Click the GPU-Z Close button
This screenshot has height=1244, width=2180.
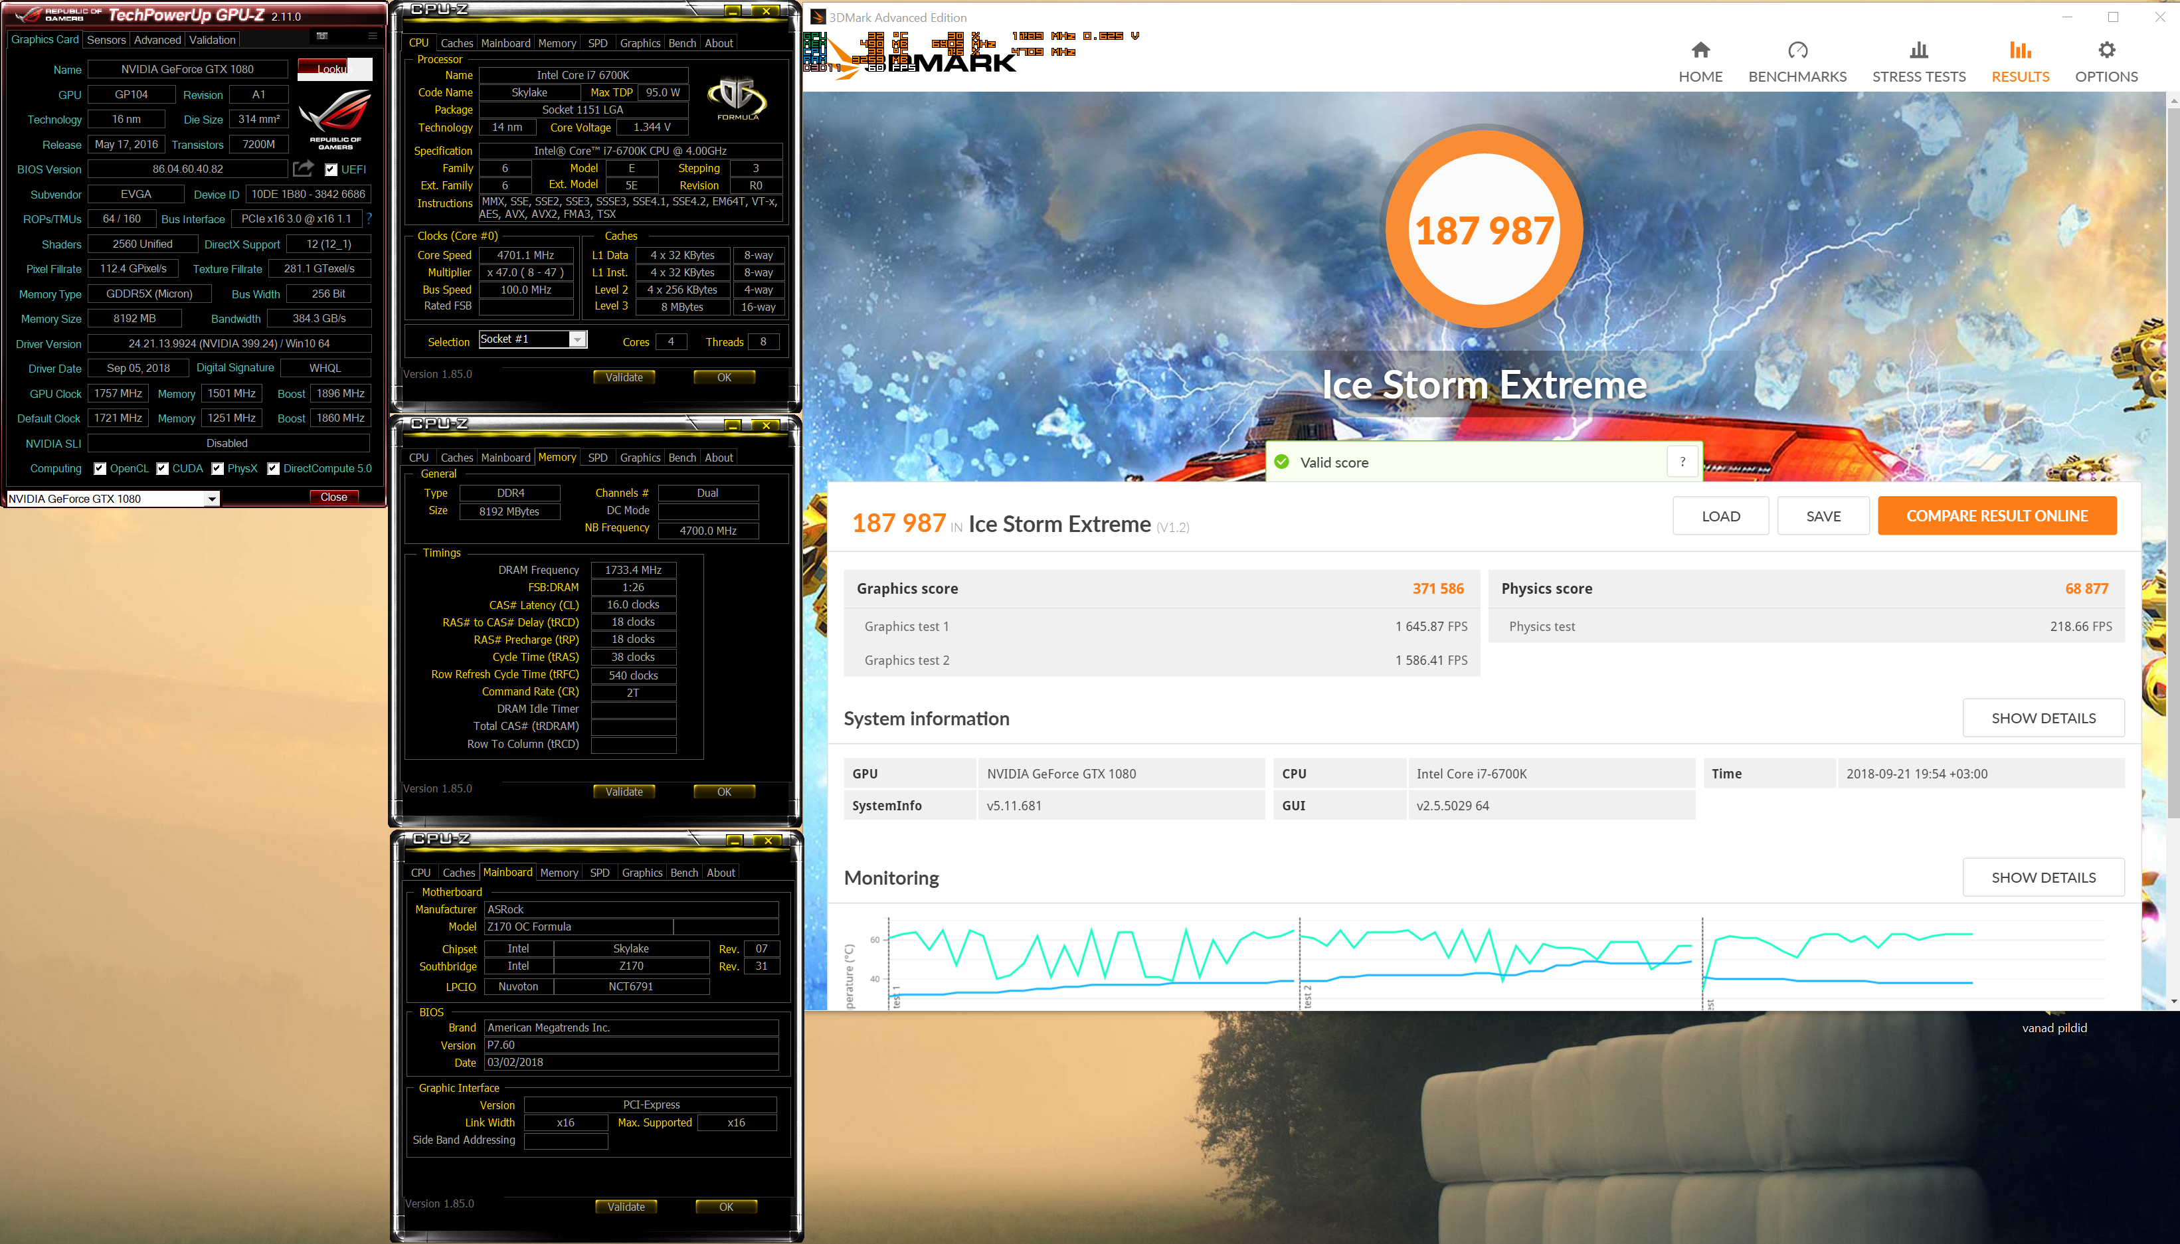coord(333,497)
